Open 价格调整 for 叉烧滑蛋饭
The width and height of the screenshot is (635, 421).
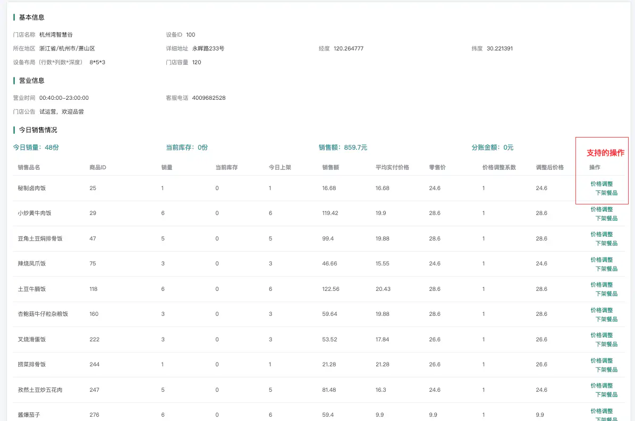coord(602,336)
